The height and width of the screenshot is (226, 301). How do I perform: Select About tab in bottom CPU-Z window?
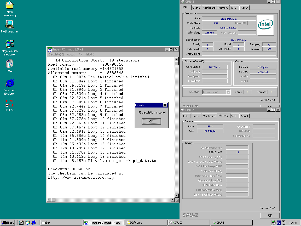244,116
